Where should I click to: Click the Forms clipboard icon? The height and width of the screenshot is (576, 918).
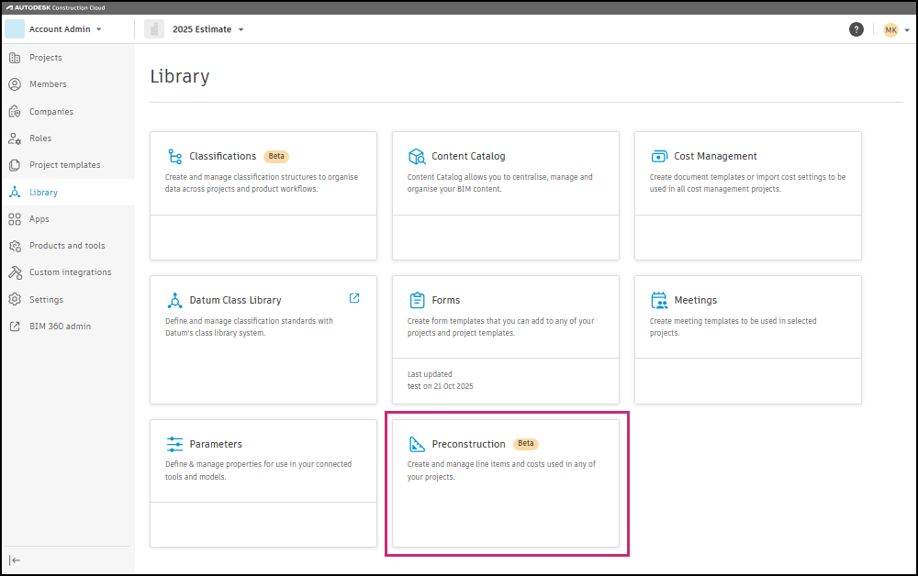417,300
